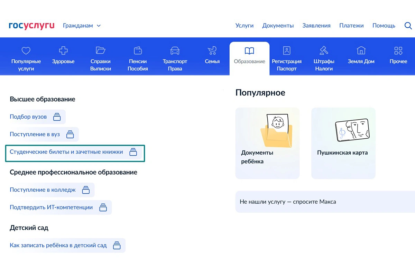This screenshot has height=277, width=415.
Task: Click the Популярное heading
Action: [260, 93]
